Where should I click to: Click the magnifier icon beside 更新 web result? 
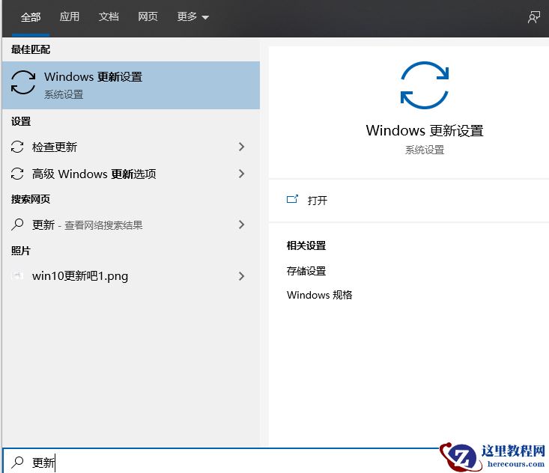17,225
